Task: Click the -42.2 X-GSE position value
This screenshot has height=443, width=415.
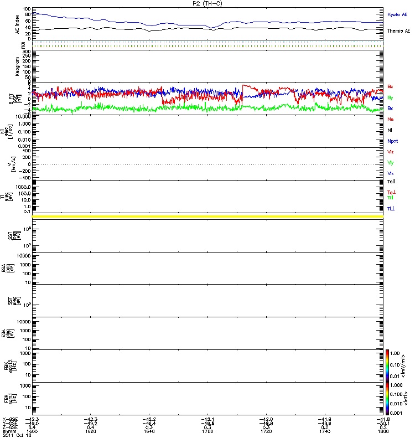Action: [x=149, y=420]
